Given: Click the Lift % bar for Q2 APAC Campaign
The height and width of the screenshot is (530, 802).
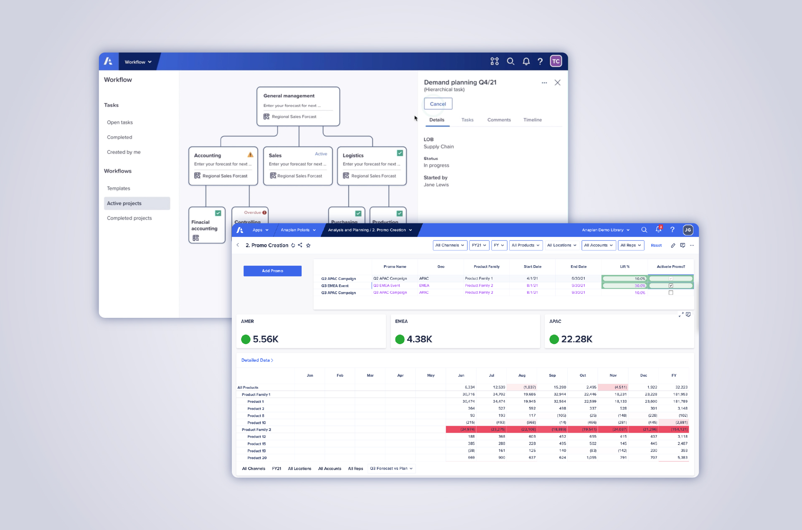Looking at the screenshot, I should click(624, 279).
